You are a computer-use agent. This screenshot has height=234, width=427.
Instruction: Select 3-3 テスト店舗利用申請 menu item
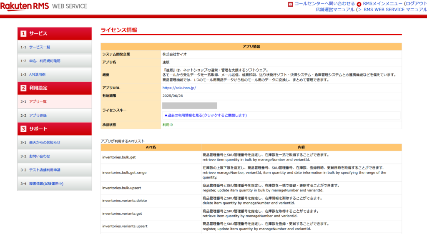tap(46, 170)
